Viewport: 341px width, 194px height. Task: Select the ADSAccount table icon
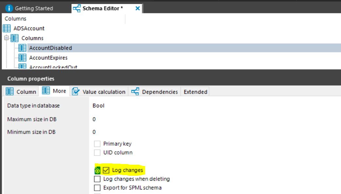click(x=7, y=28)
